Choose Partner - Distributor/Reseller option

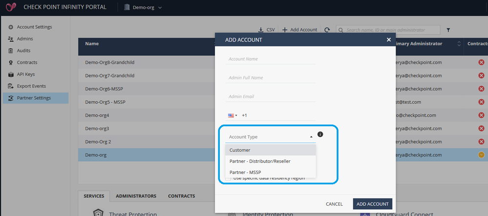271,161
